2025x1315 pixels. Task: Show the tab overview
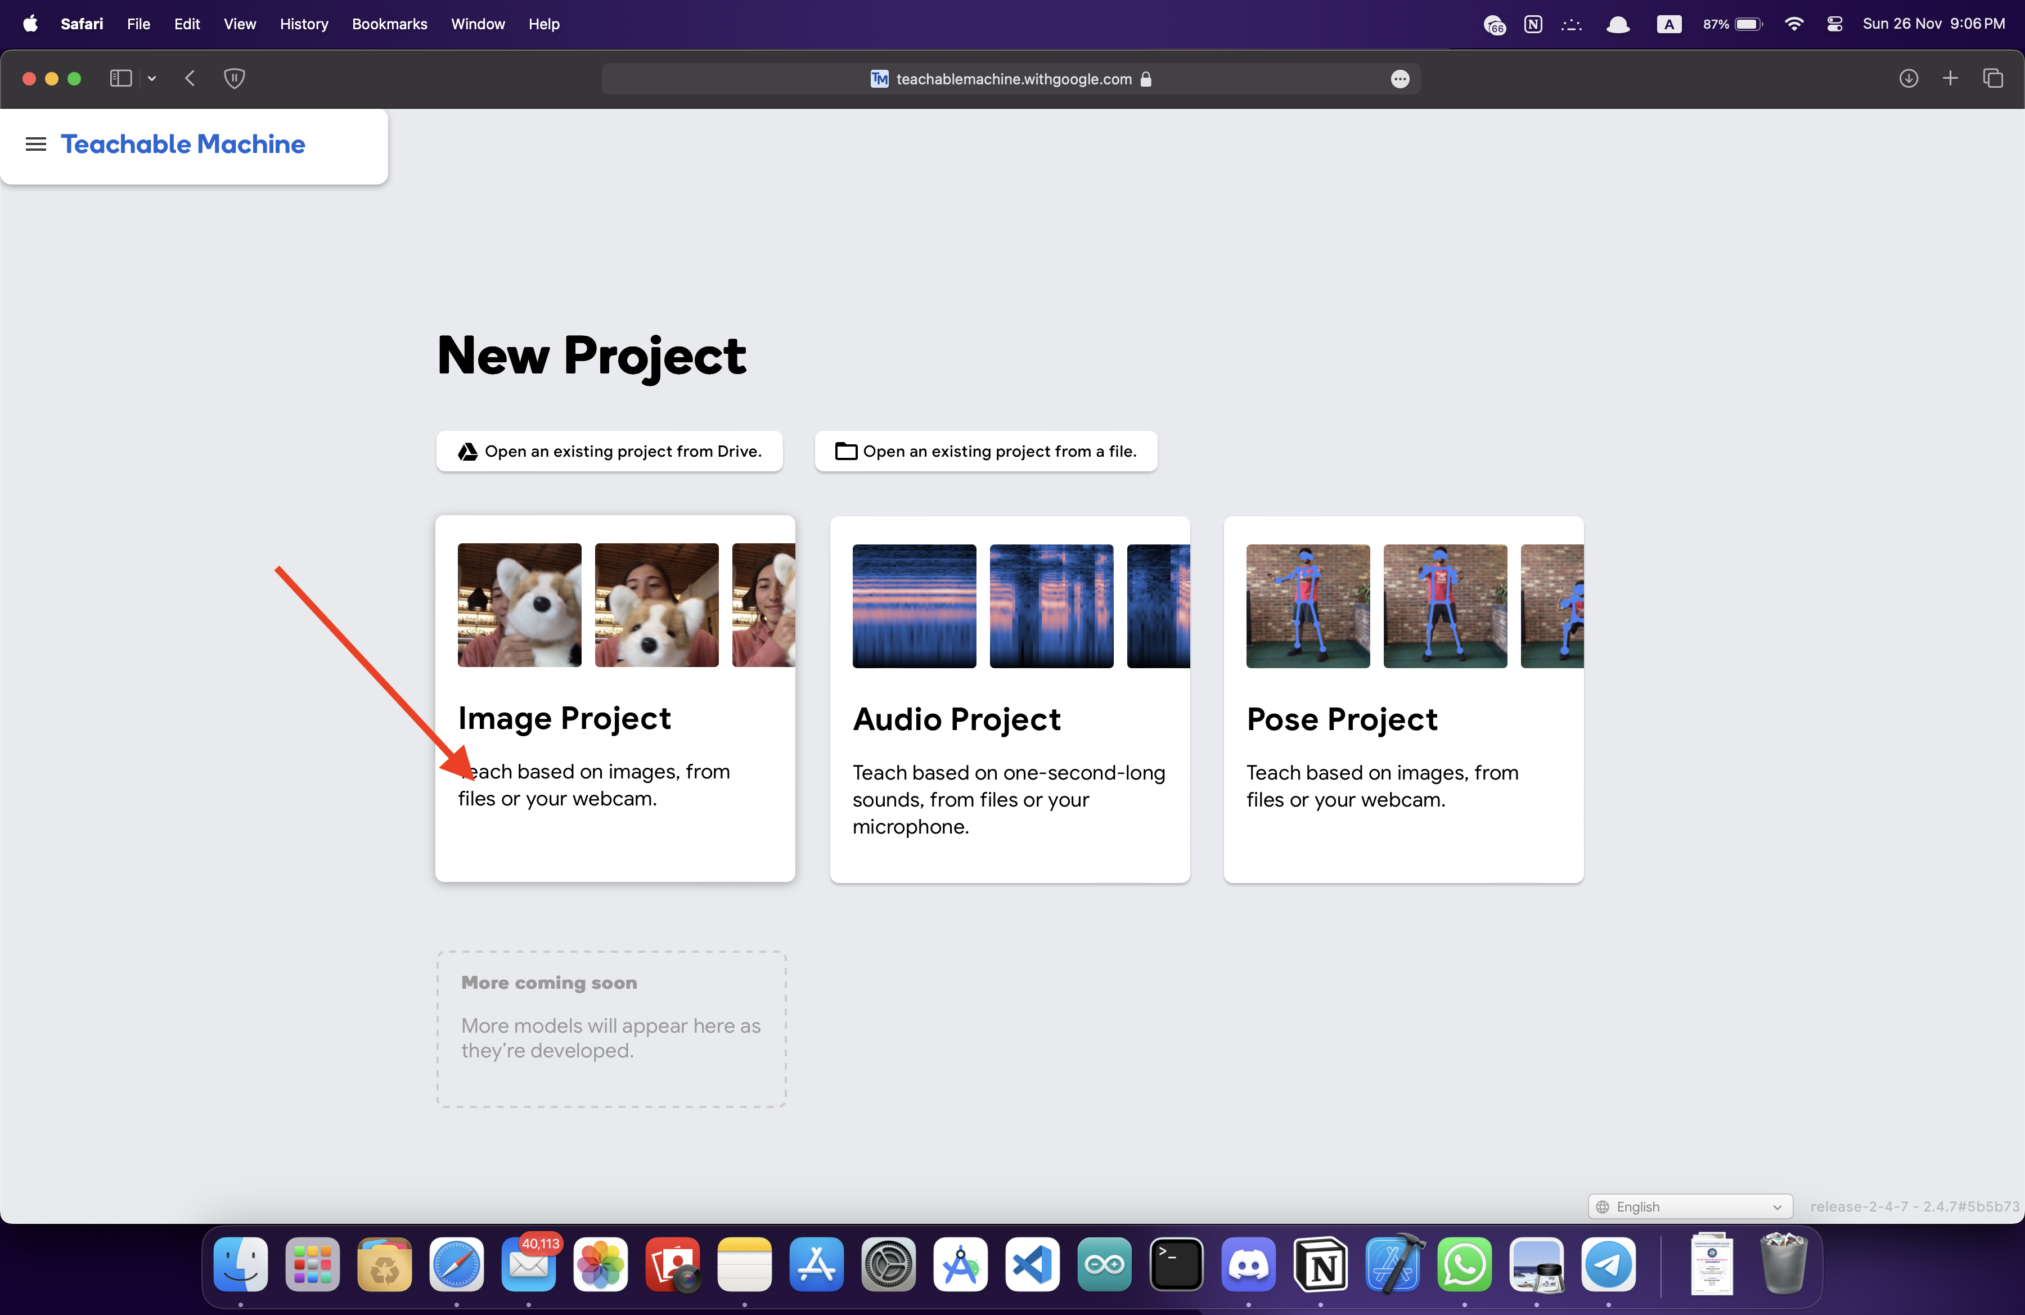1993,78
